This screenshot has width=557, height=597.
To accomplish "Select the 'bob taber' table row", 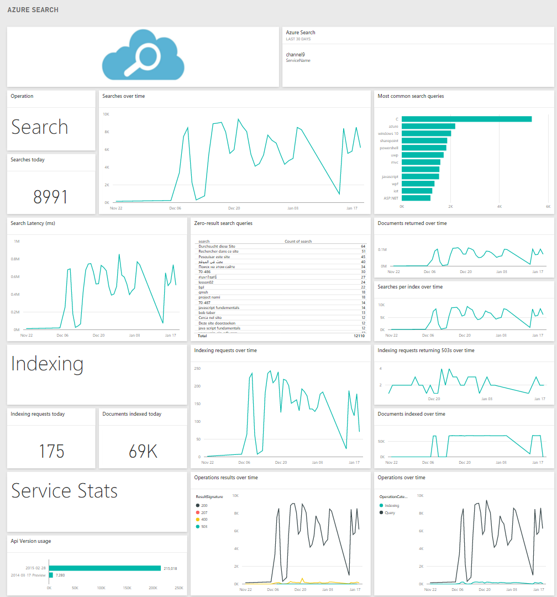I will [x=282, y=312].
